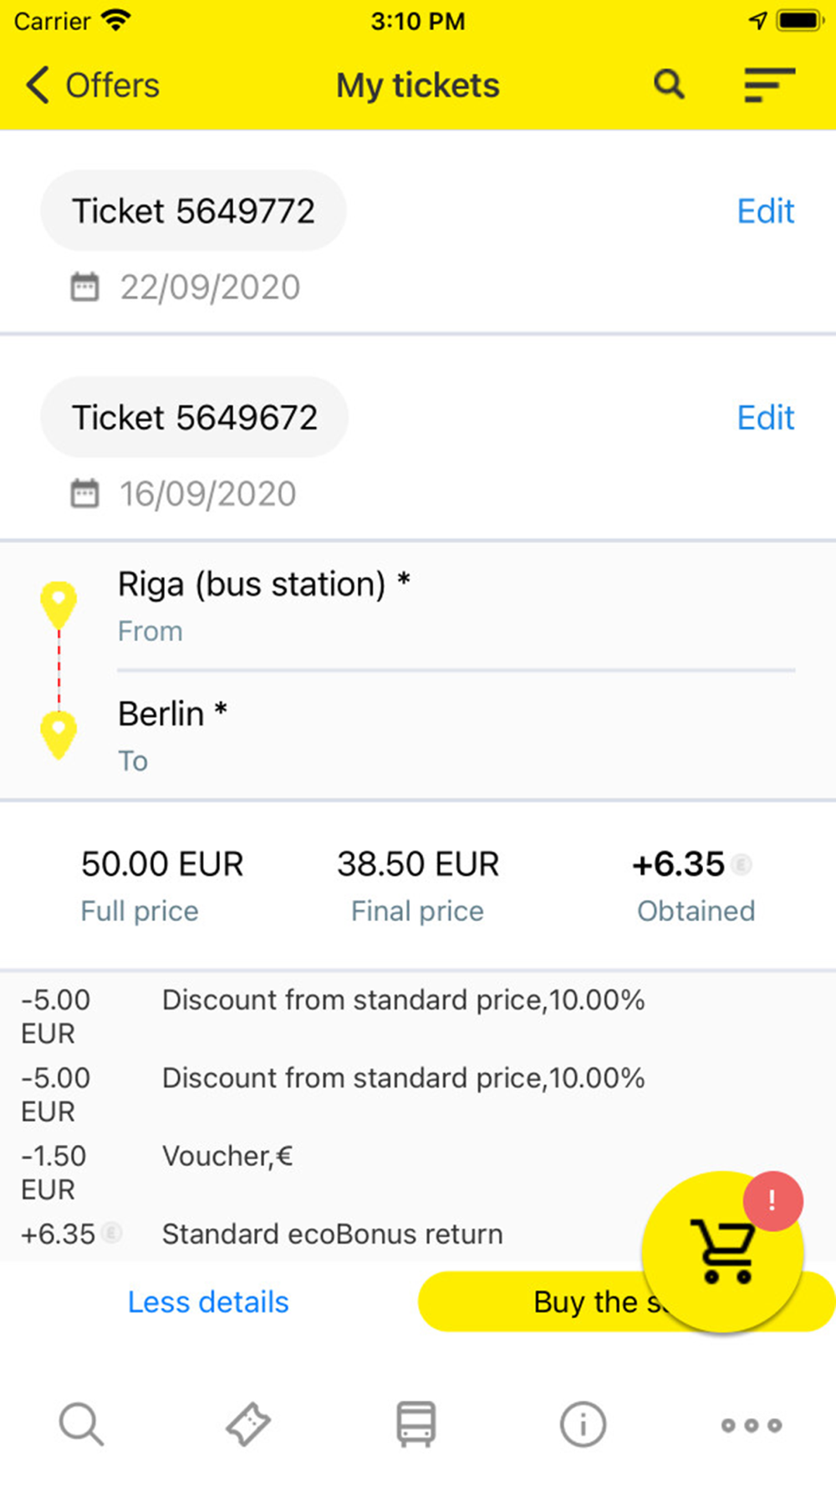Go back to Offers
836x1486 pixels.
pos(92,85)
